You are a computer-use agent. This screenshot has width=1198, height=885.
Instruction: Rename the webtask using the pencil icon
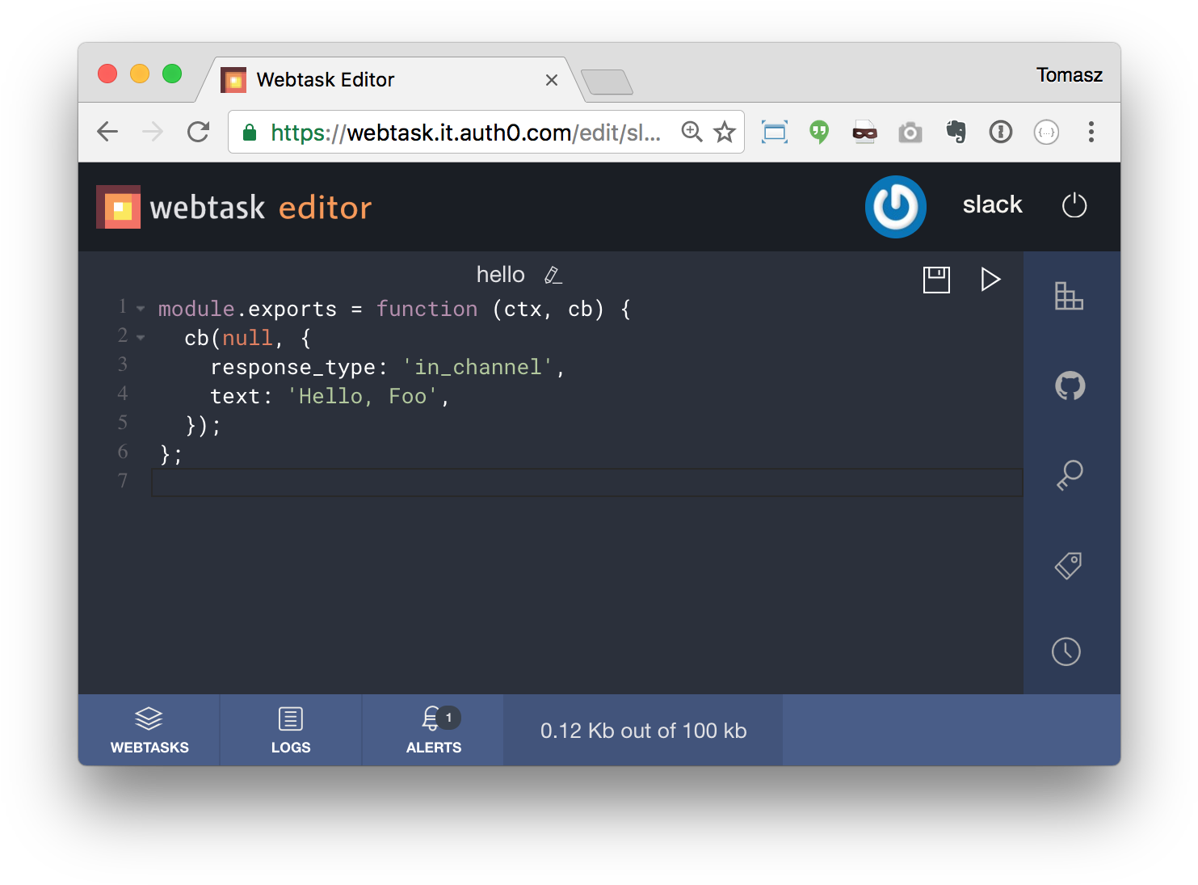click(553, 275)
